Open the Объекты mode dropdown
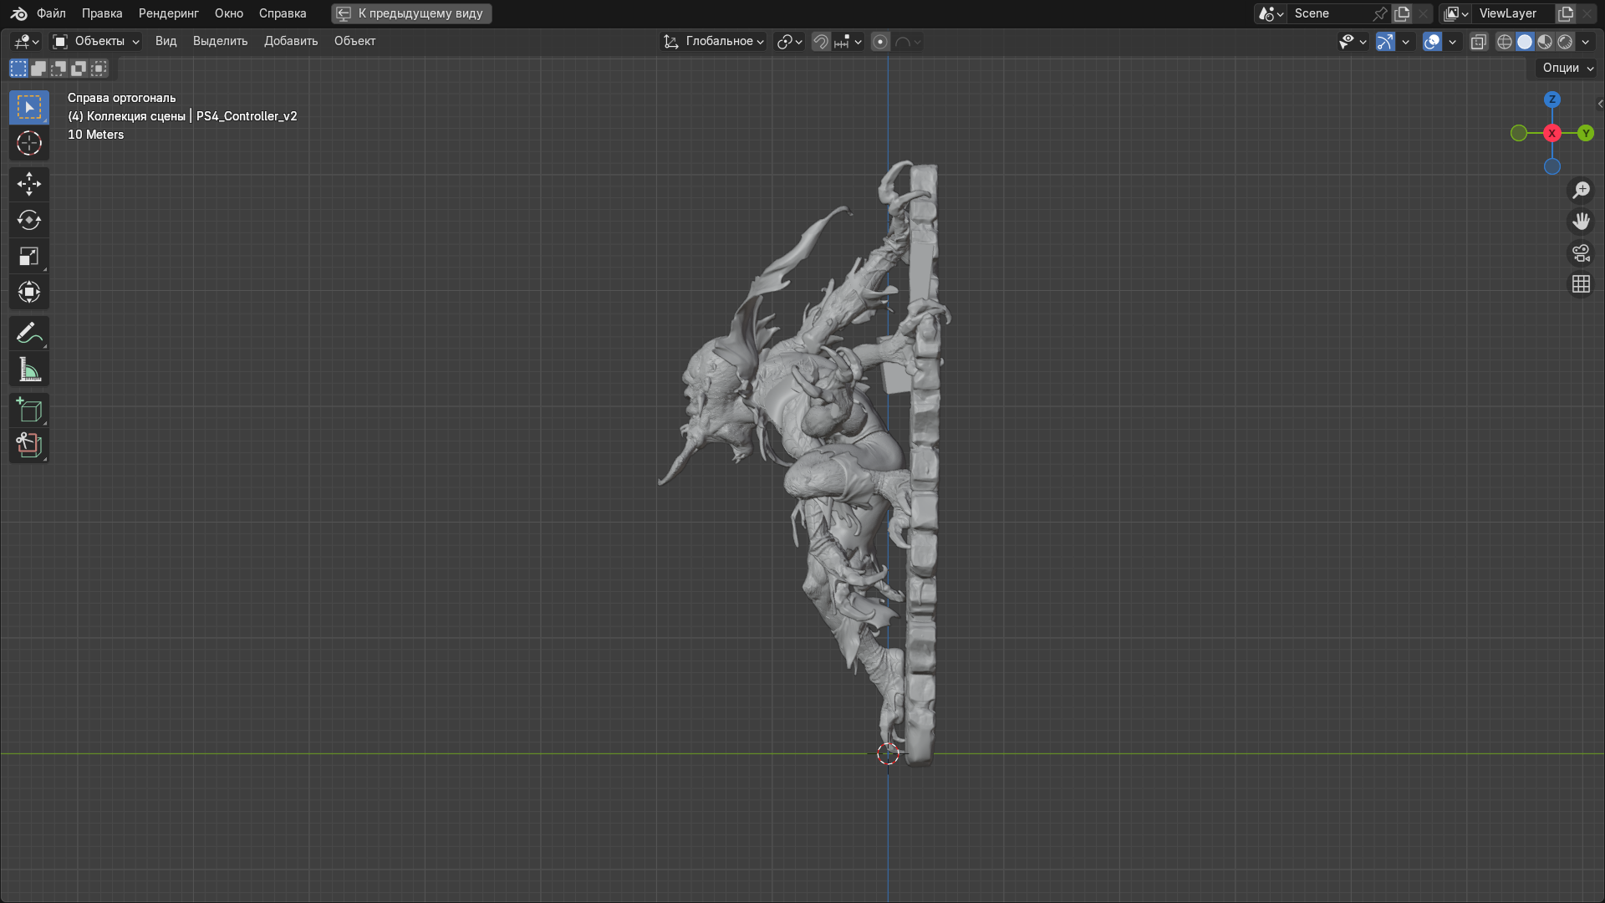 (95, 41)
